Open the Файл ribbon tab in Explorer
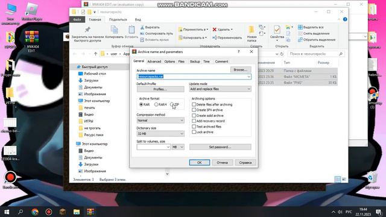Image resolution: width=386 pixels, height=217 pixels. coord(77,19)
